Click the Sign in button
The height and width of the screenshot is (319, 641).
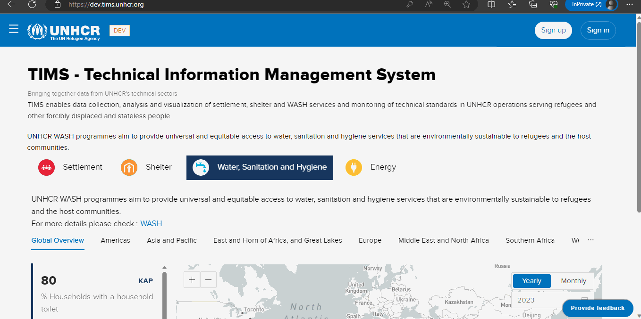tap(598, 30)
